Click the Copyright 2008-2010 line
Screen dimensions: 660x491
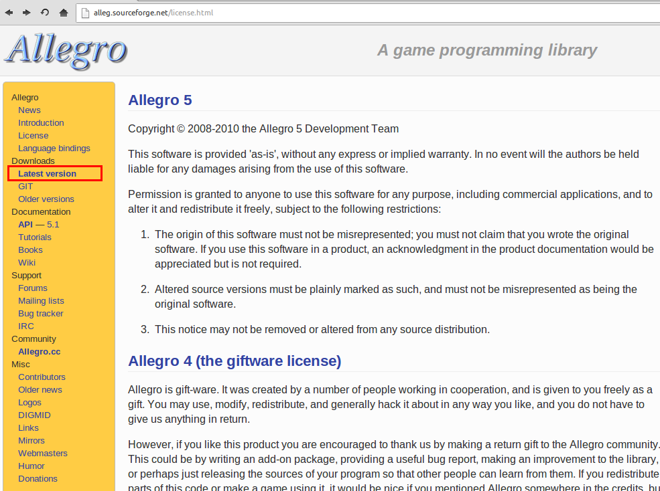coord(263,128)
